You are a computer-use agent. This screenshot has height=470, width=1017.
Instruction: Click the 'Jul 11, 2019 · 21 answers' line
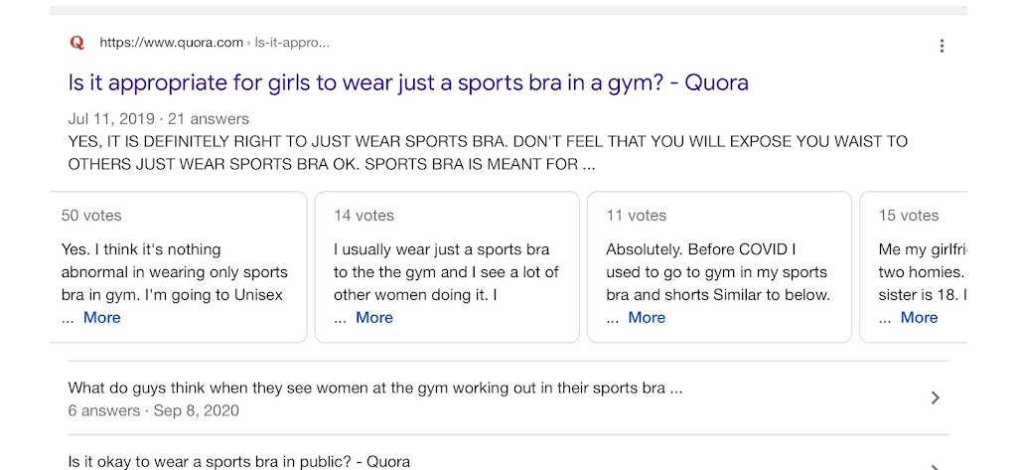(x=158, y=119)
